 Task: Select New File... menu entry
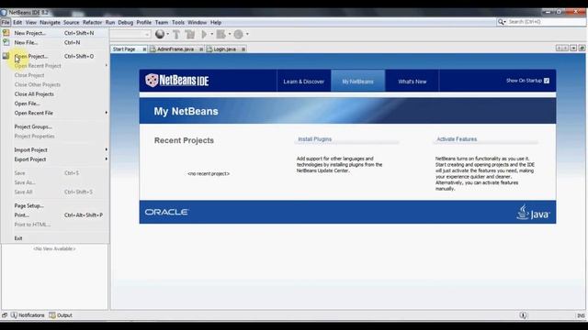click(55, 42)
